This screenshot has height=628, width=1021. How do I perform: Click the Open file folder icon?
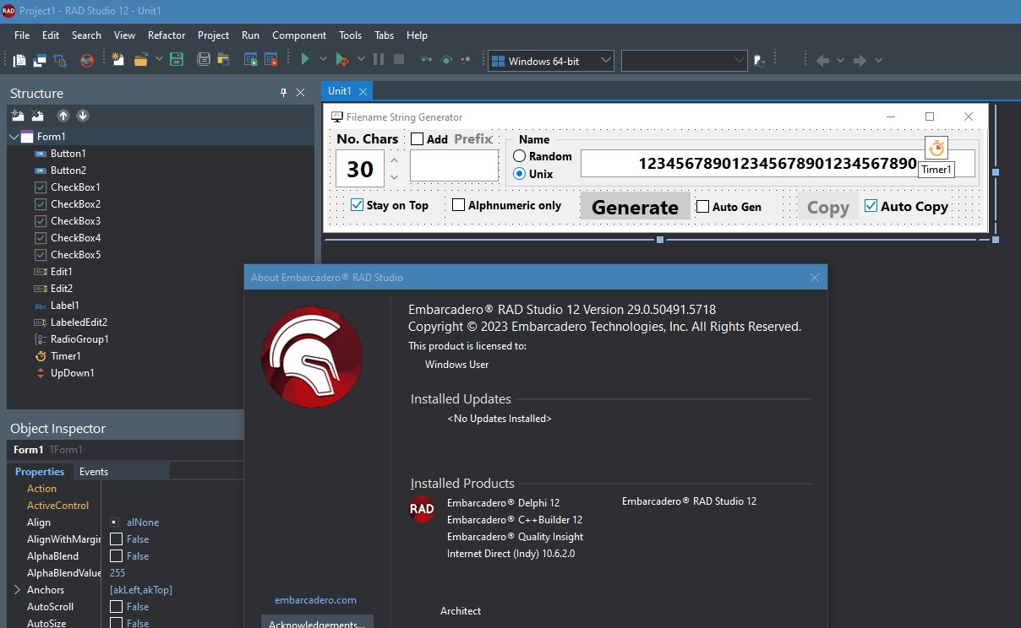[x=140, y=60]
